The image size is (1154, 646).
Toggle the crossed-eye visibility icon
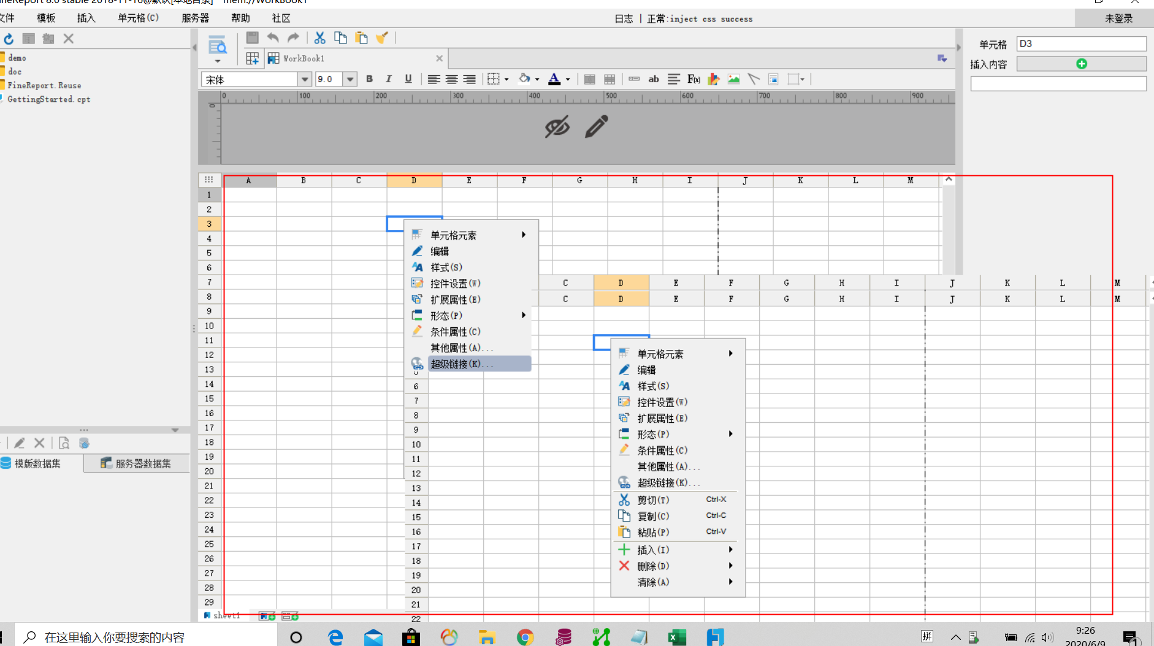click(557, 127)
